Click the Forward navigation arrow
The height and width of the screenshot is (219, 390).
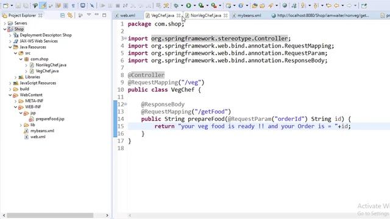point(349,5)
